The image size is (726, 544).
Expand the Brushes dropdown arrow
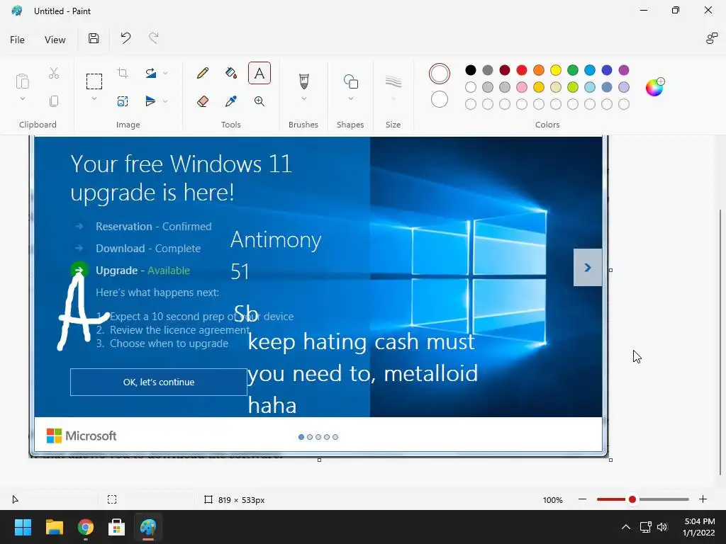click(303, 98)
